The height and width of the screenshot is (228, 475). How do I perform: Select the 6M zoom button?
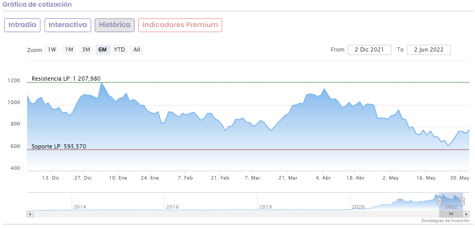pos(102,50)
